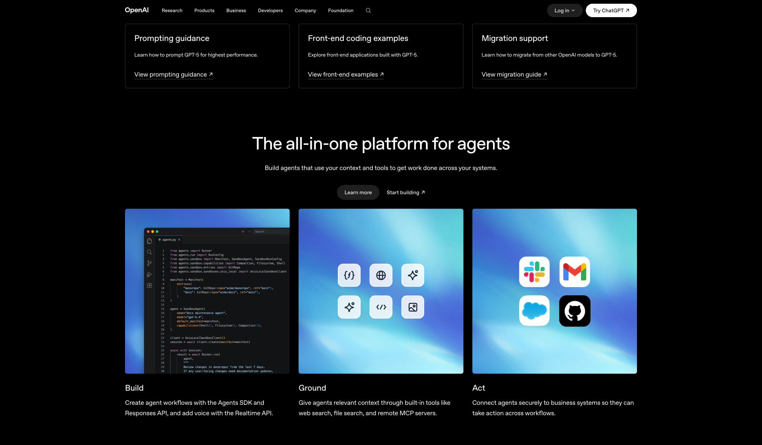
Task: Select the code brackets tool icon
Action: click(x=381, y=307)
